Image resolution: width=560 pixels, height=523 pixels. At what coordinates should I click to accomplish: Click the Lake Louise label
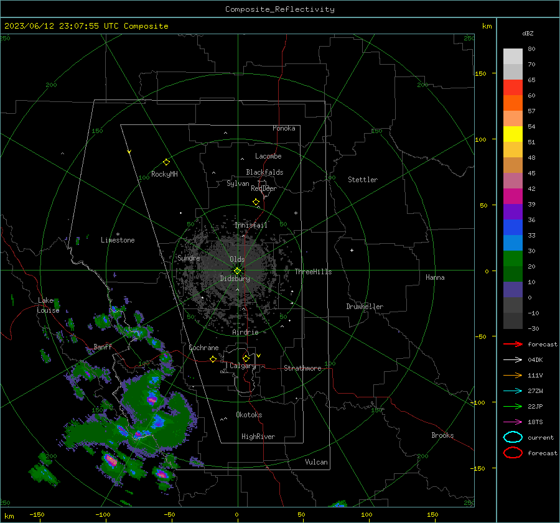point(48,305)
